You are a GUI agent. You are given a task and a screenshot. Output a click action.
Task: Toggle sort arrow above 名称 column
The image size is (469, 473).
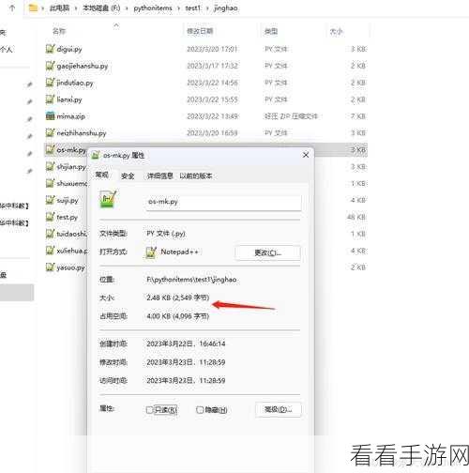(x=116, y=24)
